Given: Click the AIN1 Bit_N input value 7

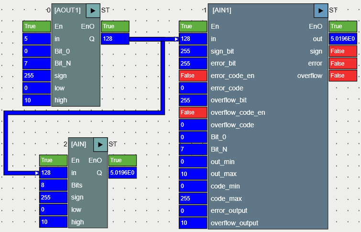Looking at the screenshot, I should [x=193, y=149].
